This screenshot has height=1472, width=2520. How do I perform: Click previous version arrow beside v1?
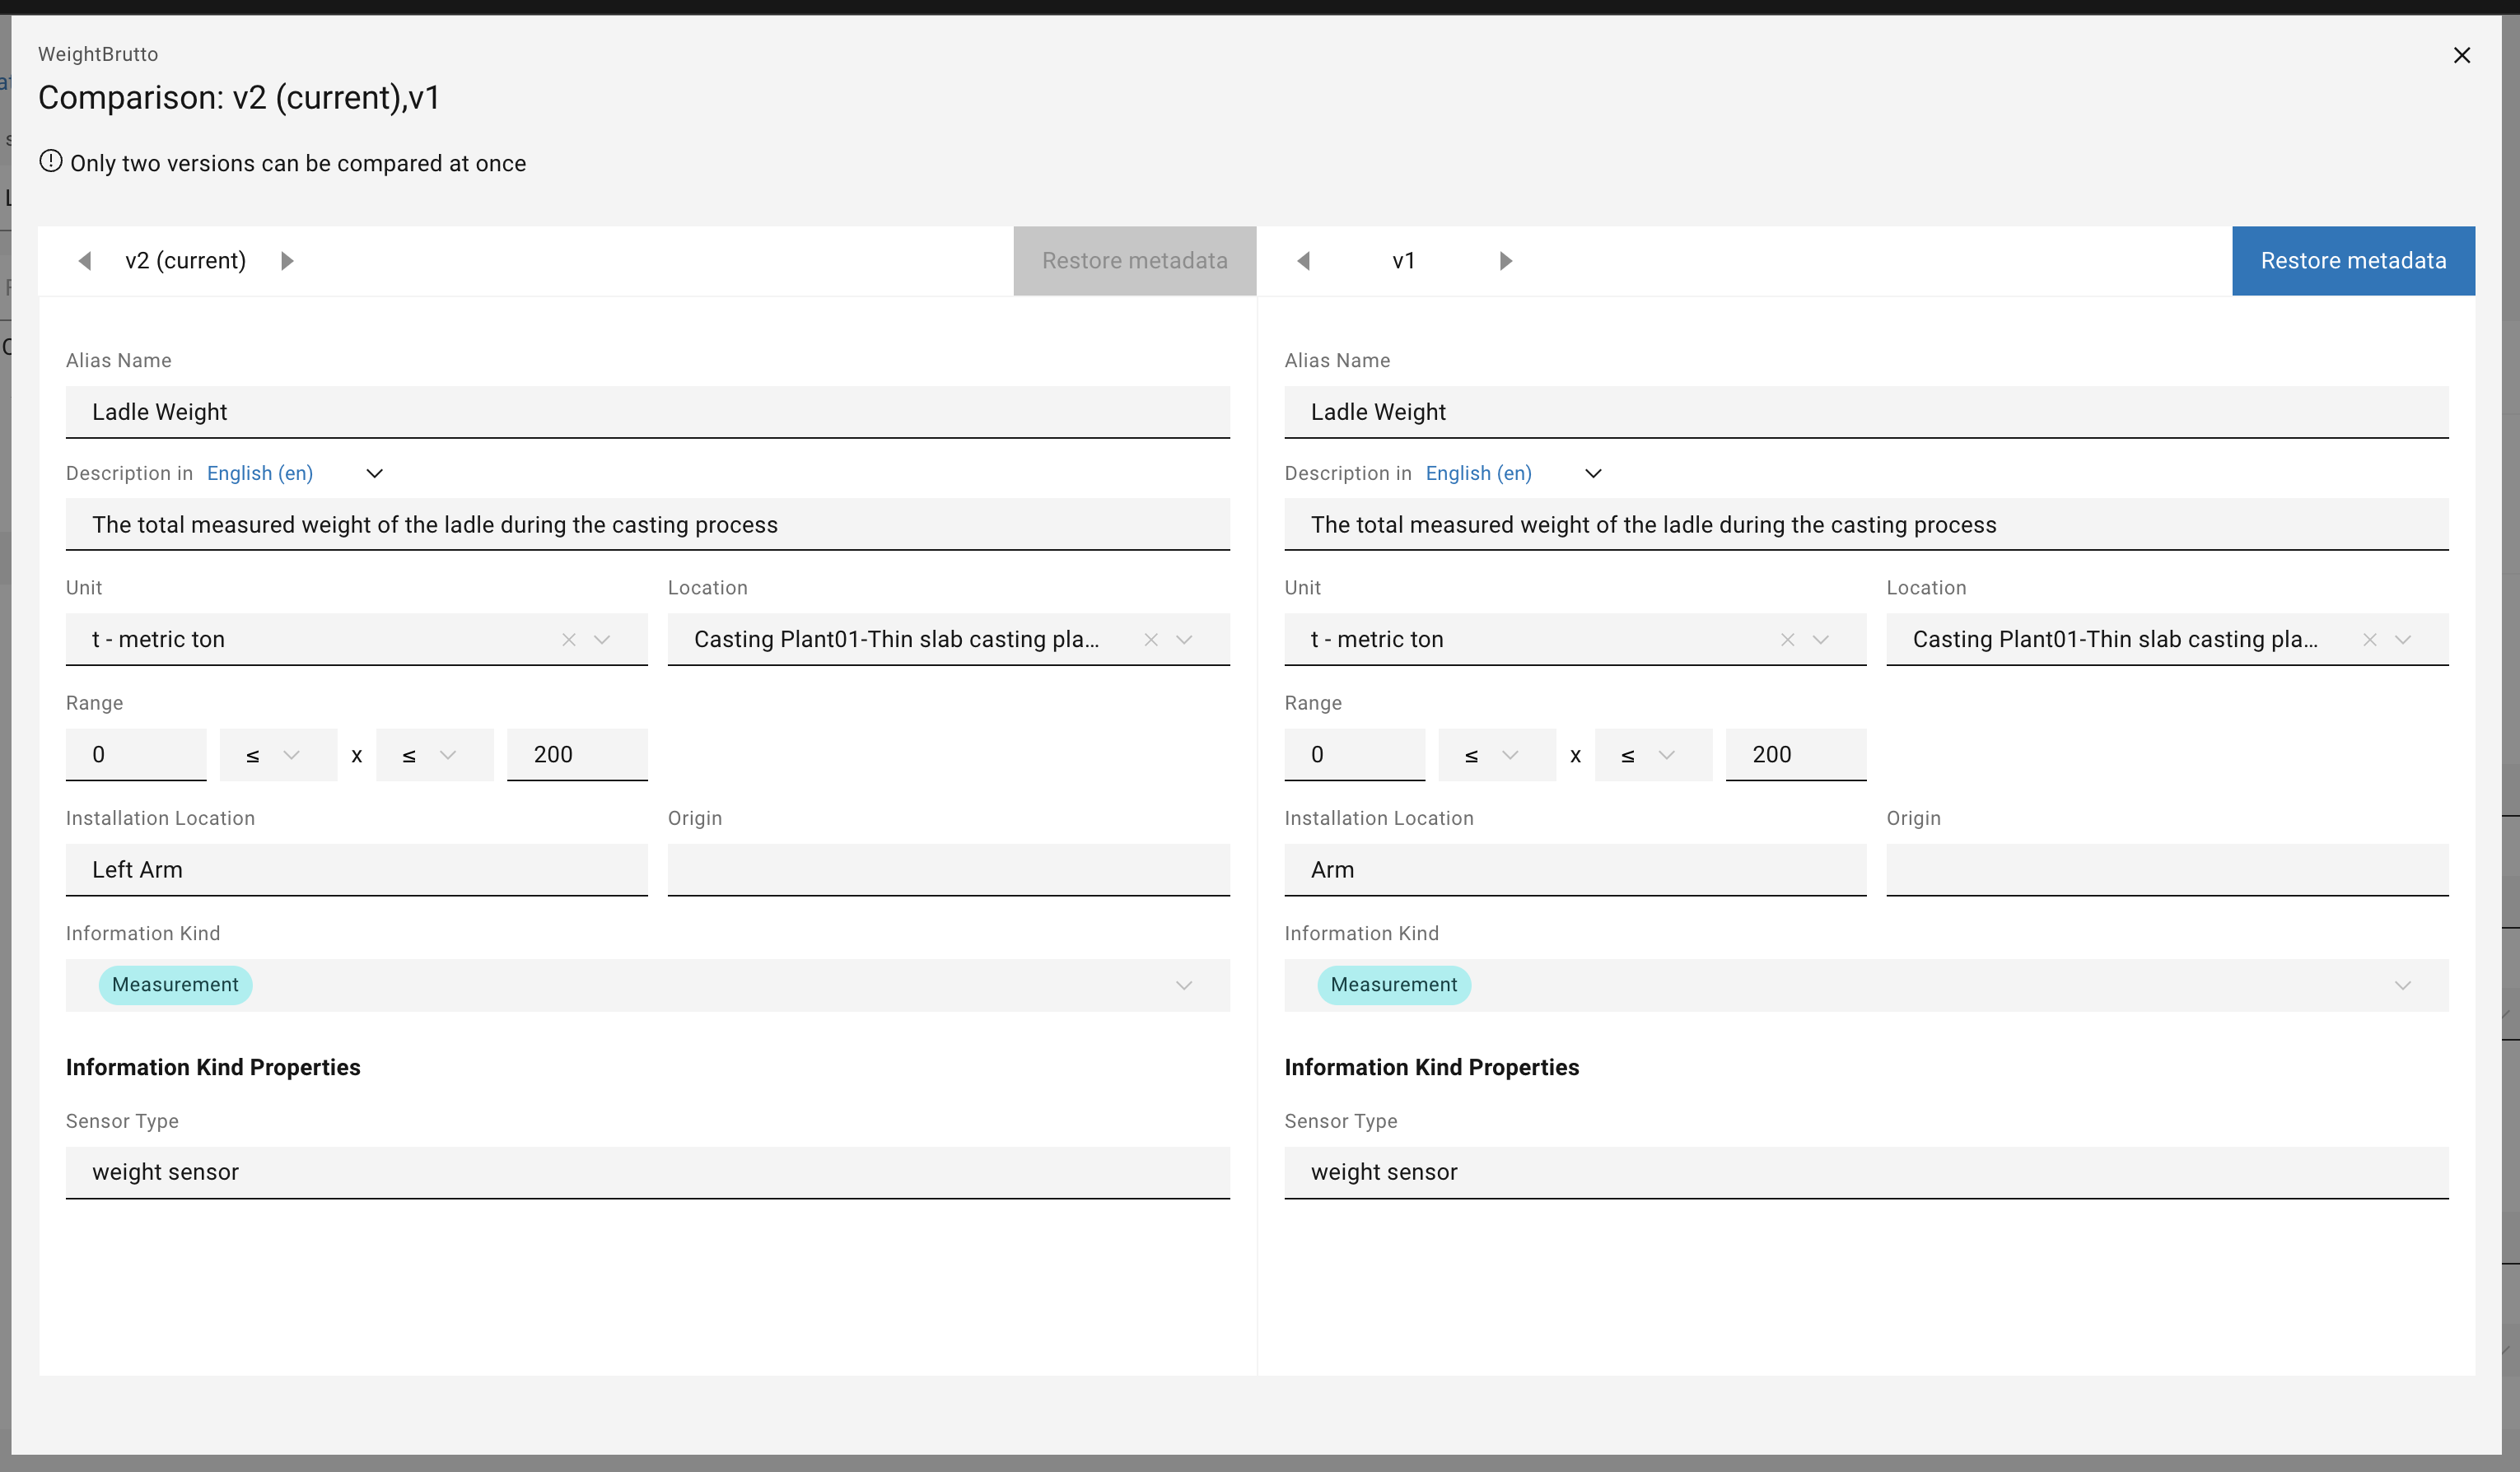(1303, 261)
